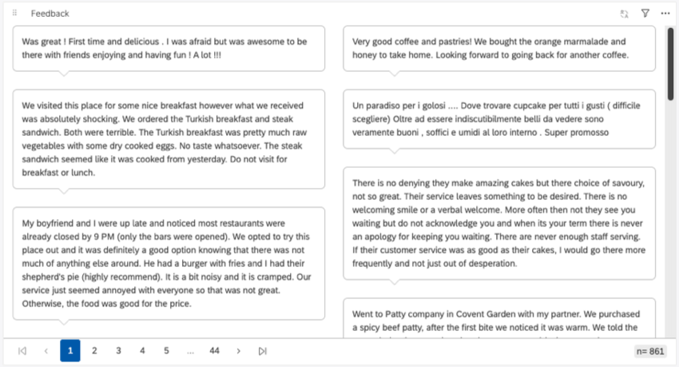The width and height of the screenshot is (679, 367).
Task: Open the widget filter icon
Action: point(645,14)
